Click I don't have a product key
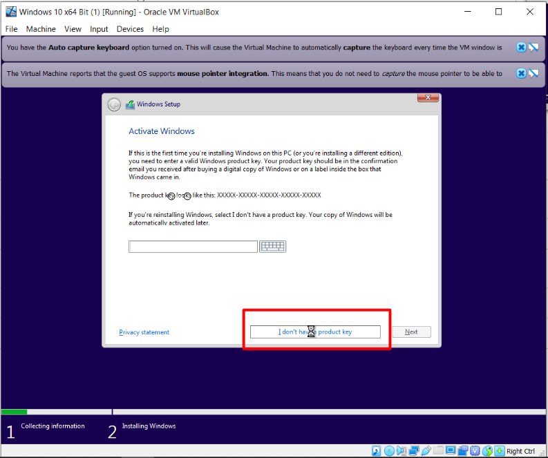 click(315, 332)
